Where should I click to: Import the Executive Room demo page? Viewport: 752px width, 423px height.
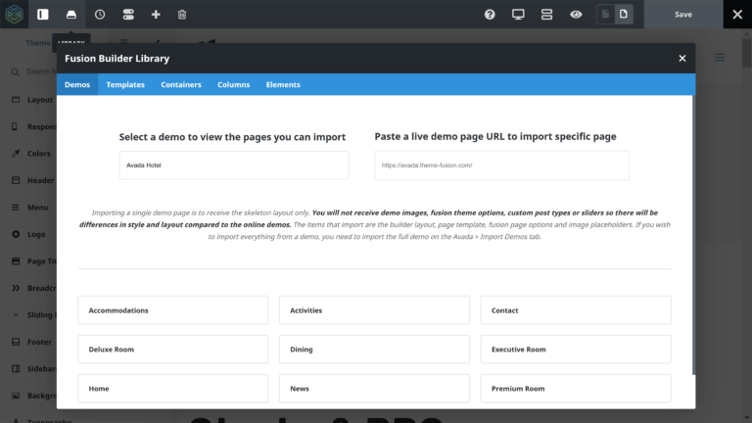pos(576,350)
